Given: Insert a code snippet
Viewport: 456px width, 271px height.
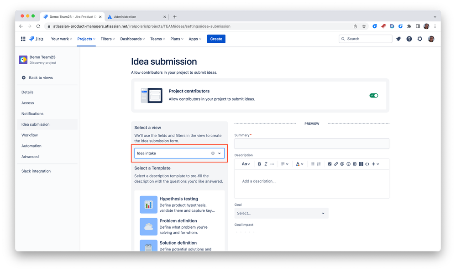Looking at the screenshot, I should [x=367, y=164].
